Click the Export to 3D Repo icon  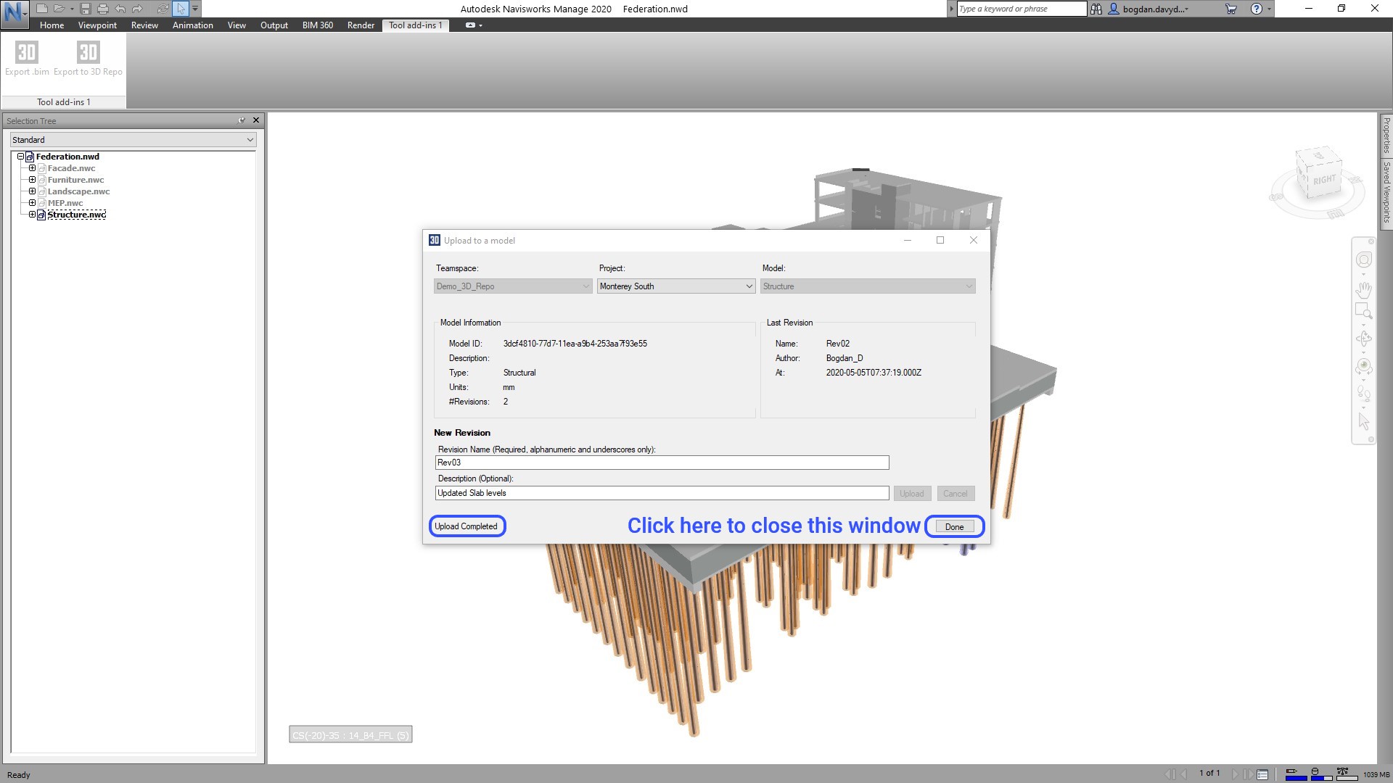[x=88, y=53]
